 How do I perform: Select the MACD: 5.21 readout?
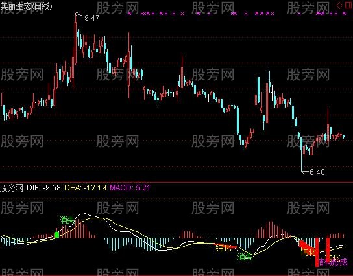(x=130, y=188)
